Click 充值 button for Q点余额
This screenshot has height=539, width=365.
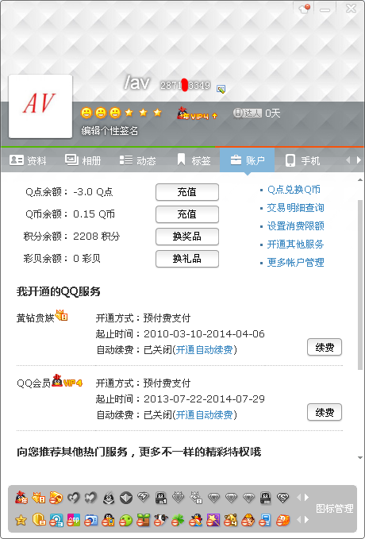coord(187,192)
